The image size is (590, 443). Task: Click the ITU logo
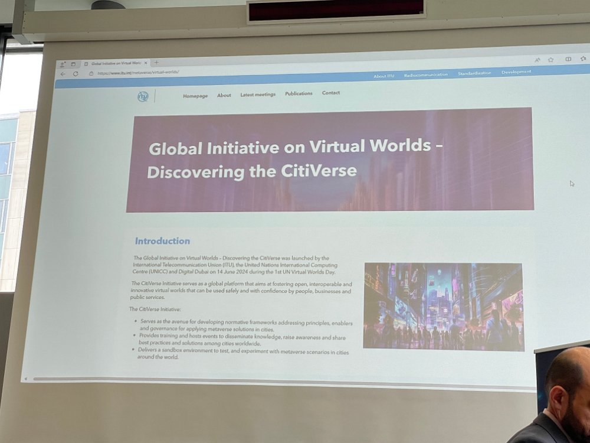[x=143, y=96]
